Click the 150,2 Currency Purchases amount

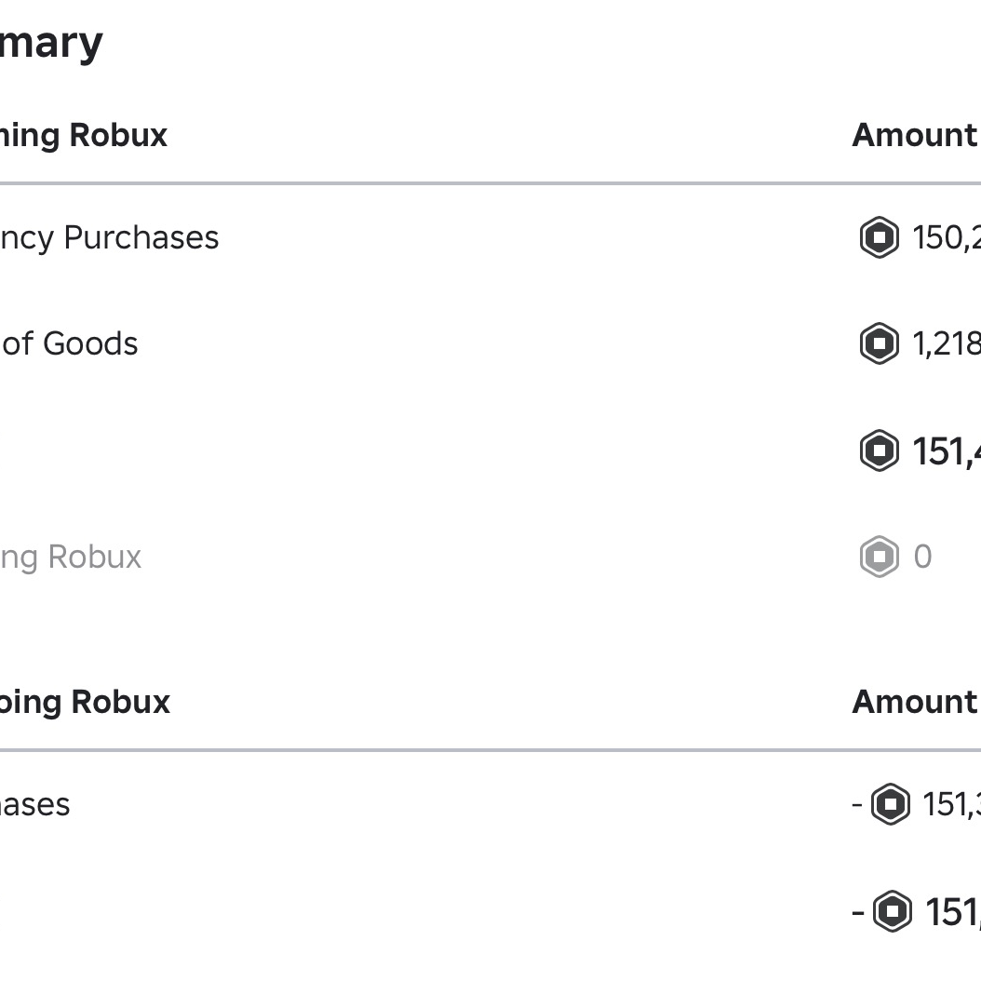click(947, 238)
